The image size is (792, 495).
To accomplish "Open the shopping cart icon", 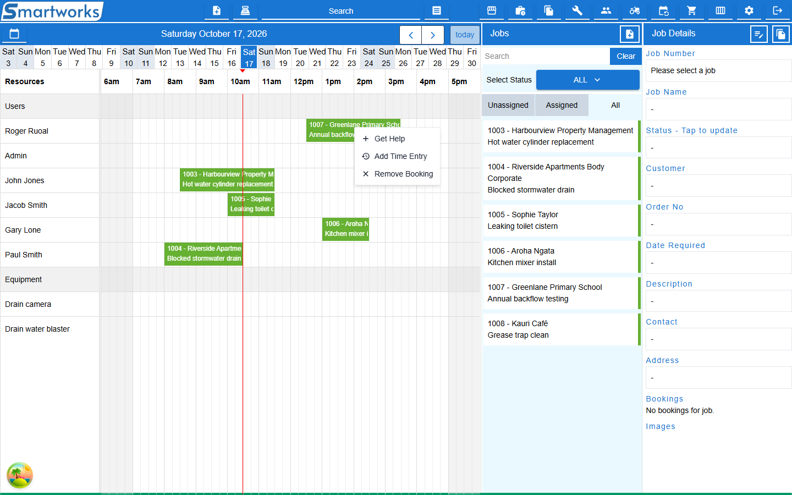I will [692, 10].
